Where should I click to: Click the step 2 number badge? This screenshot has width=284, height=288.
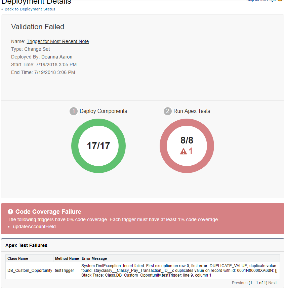(167, 111)
